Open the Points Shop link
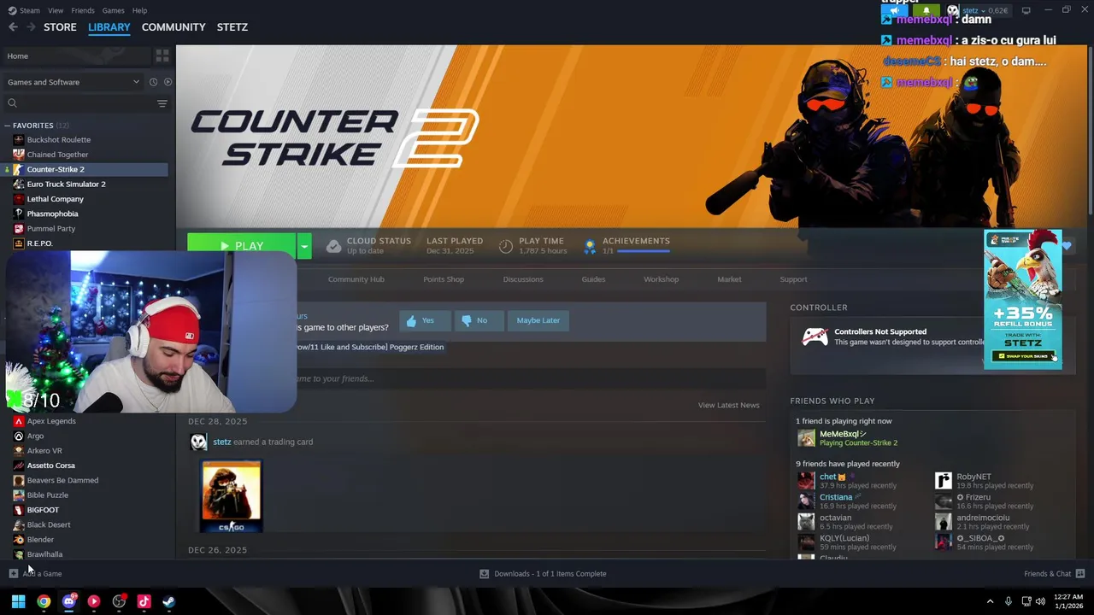 click(444, 279)
